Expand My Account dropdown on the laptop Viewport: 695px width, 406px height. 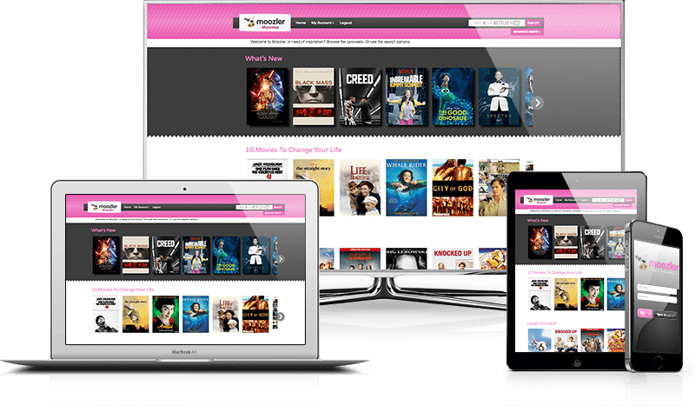pyautogui.click(x=142, y=207)
